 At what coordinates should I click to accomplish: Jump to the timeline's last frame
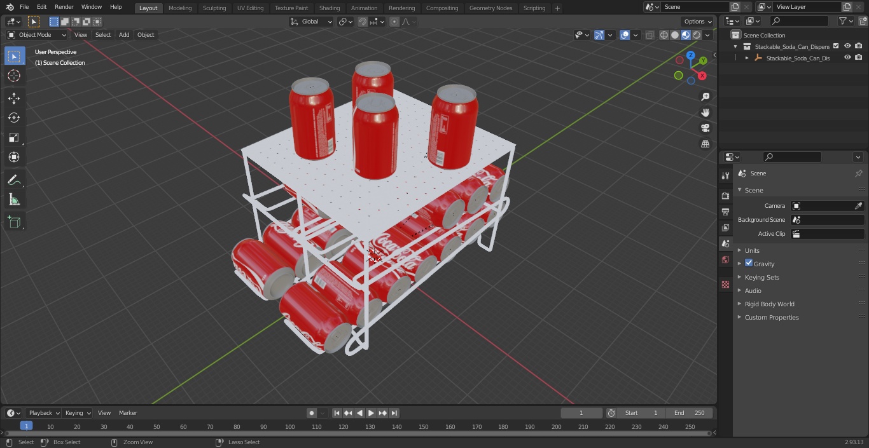click(394, 413)
